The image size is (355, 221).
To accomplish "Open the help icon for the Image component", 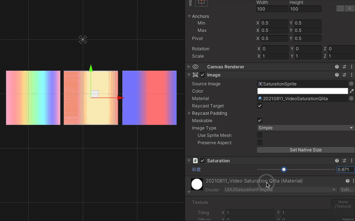I will pyautogui.click(x=337, y=75).
